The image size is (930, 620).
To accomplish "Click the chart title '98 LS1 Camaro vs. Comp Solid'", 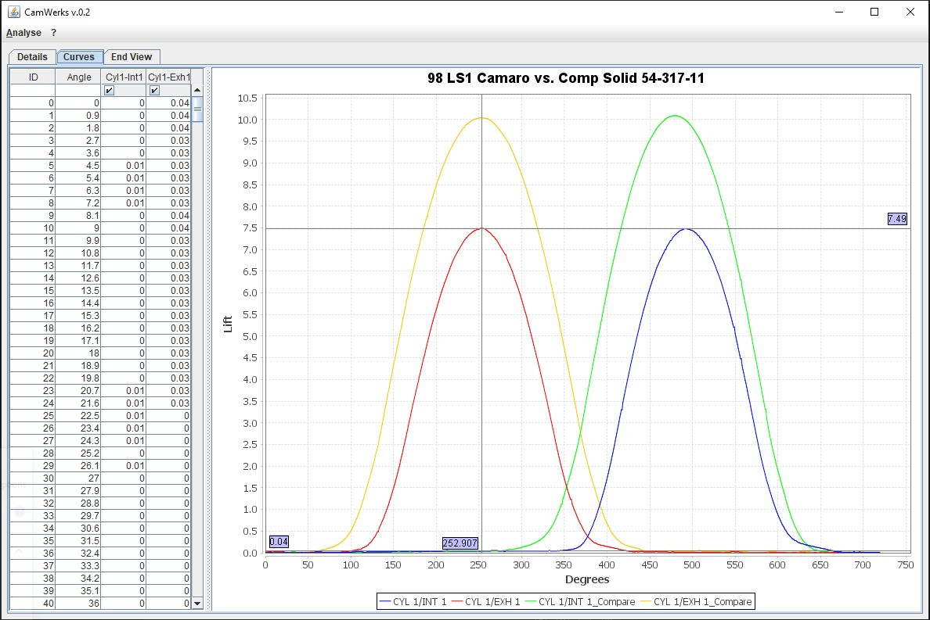I will tap(565, 78).
